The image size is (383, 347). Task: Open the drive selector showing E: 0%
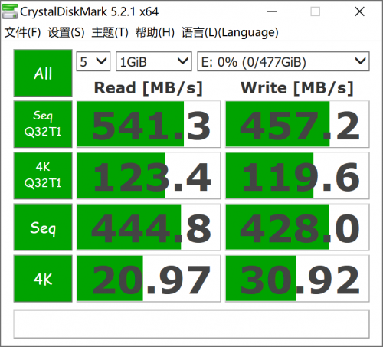pos(283,61)
